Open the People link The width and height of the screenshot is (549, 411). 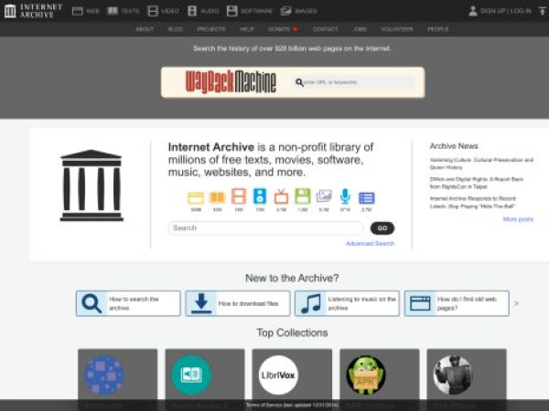438,29
